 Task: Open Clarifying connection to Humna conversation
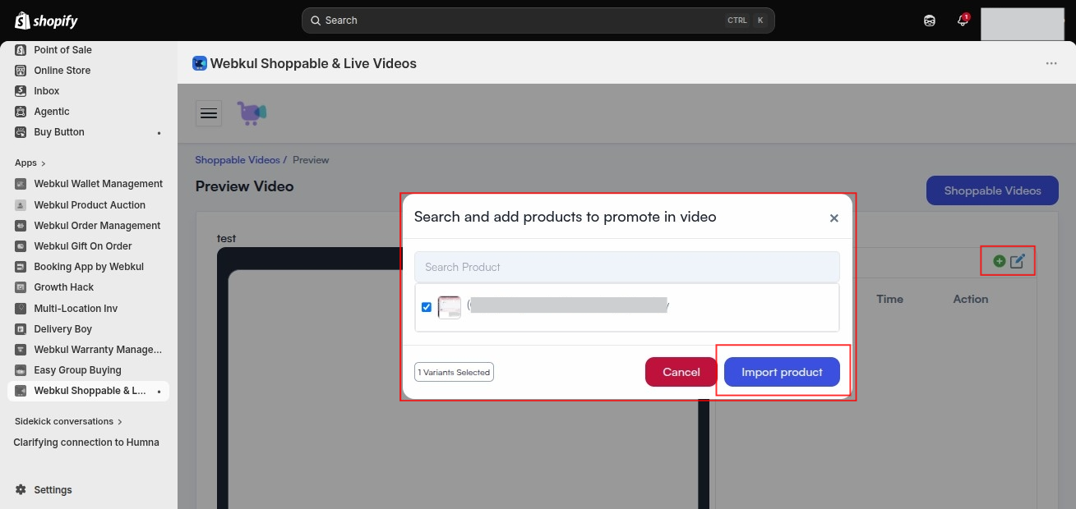(x=86, y=443)
